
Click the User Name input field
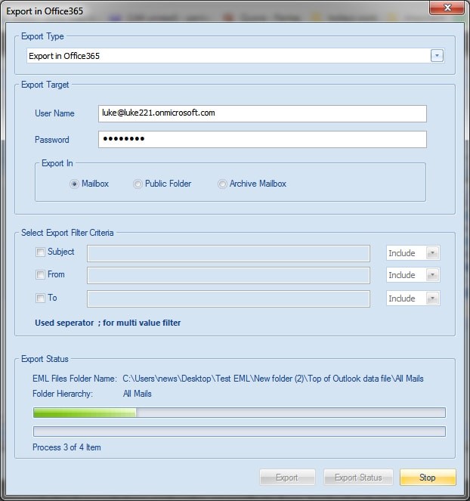coord(262,113)
